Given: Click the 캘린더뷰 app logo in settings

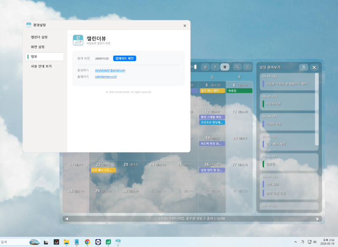Looking at the screenshot, I should point(78,40).
